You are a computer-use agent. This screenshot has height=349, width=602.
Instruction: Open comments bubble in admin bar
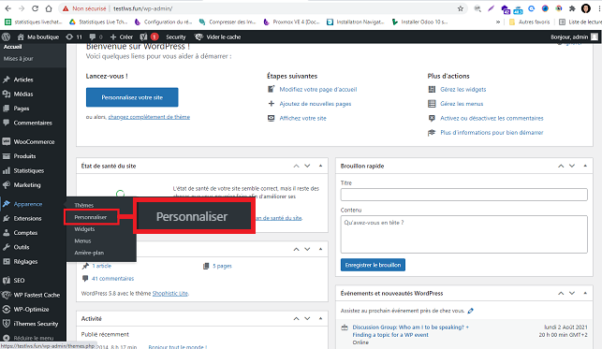pyautogui.click(x=93, y=36)
